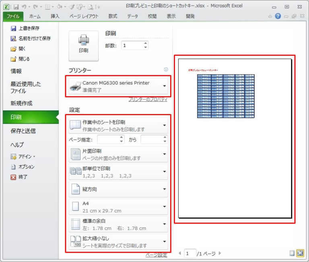This screenshot has height=262, width=309.
Task: Open the 縦方向 (portrait orientation) dropdown
Action: (118, 189)
